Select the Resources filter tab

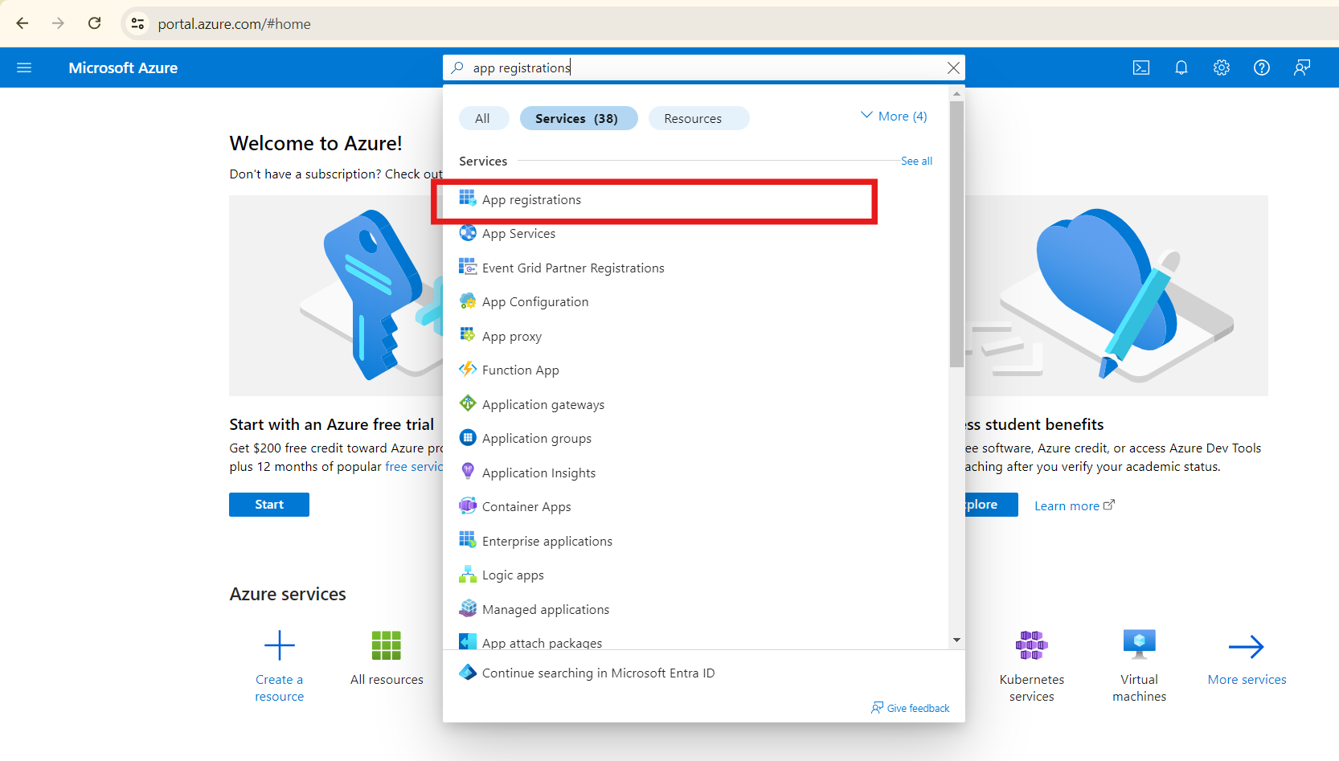click(x=692, y=118)
